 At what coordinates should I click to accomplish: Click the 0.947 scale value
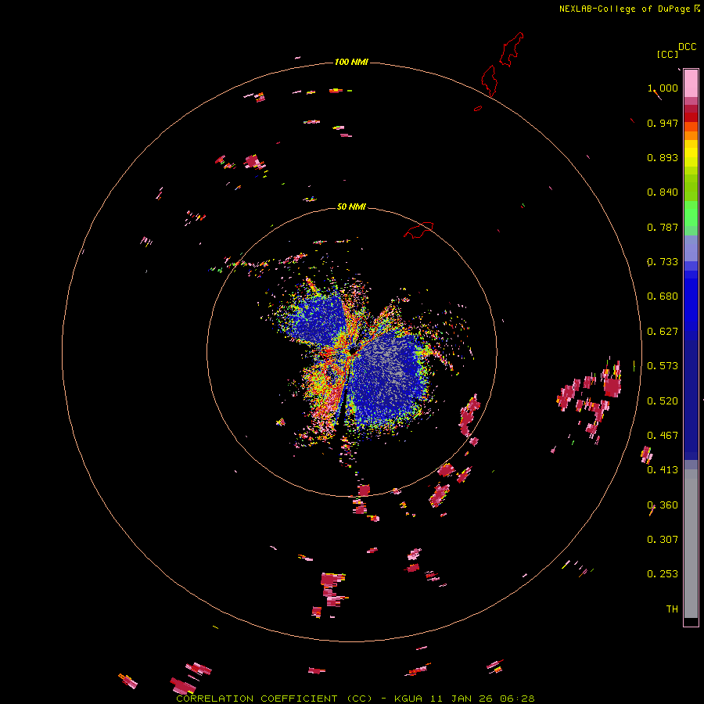[663, 123]
